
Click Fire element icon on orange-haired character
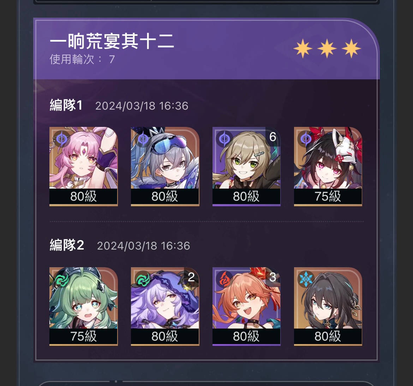point(225,279)
